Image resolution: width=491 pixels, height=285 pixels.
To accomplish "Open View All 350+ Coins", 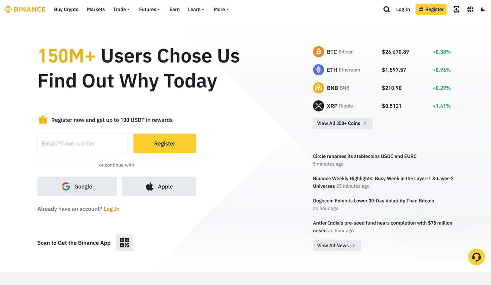I will pos(342,123).
